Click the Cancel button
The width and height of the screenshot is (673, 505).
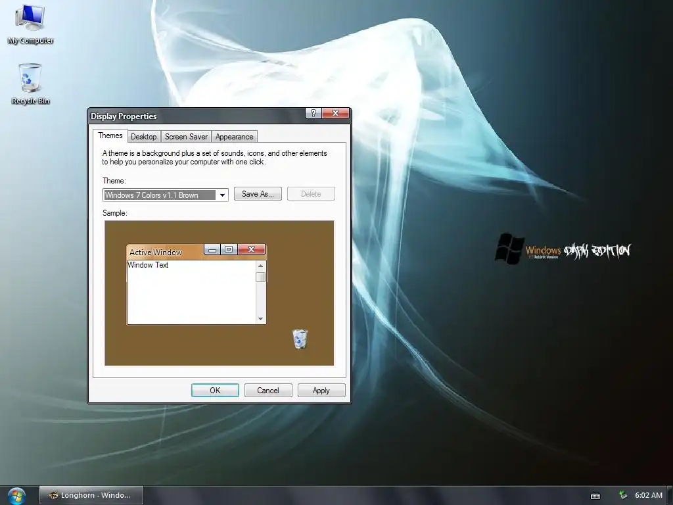(268, 391)
